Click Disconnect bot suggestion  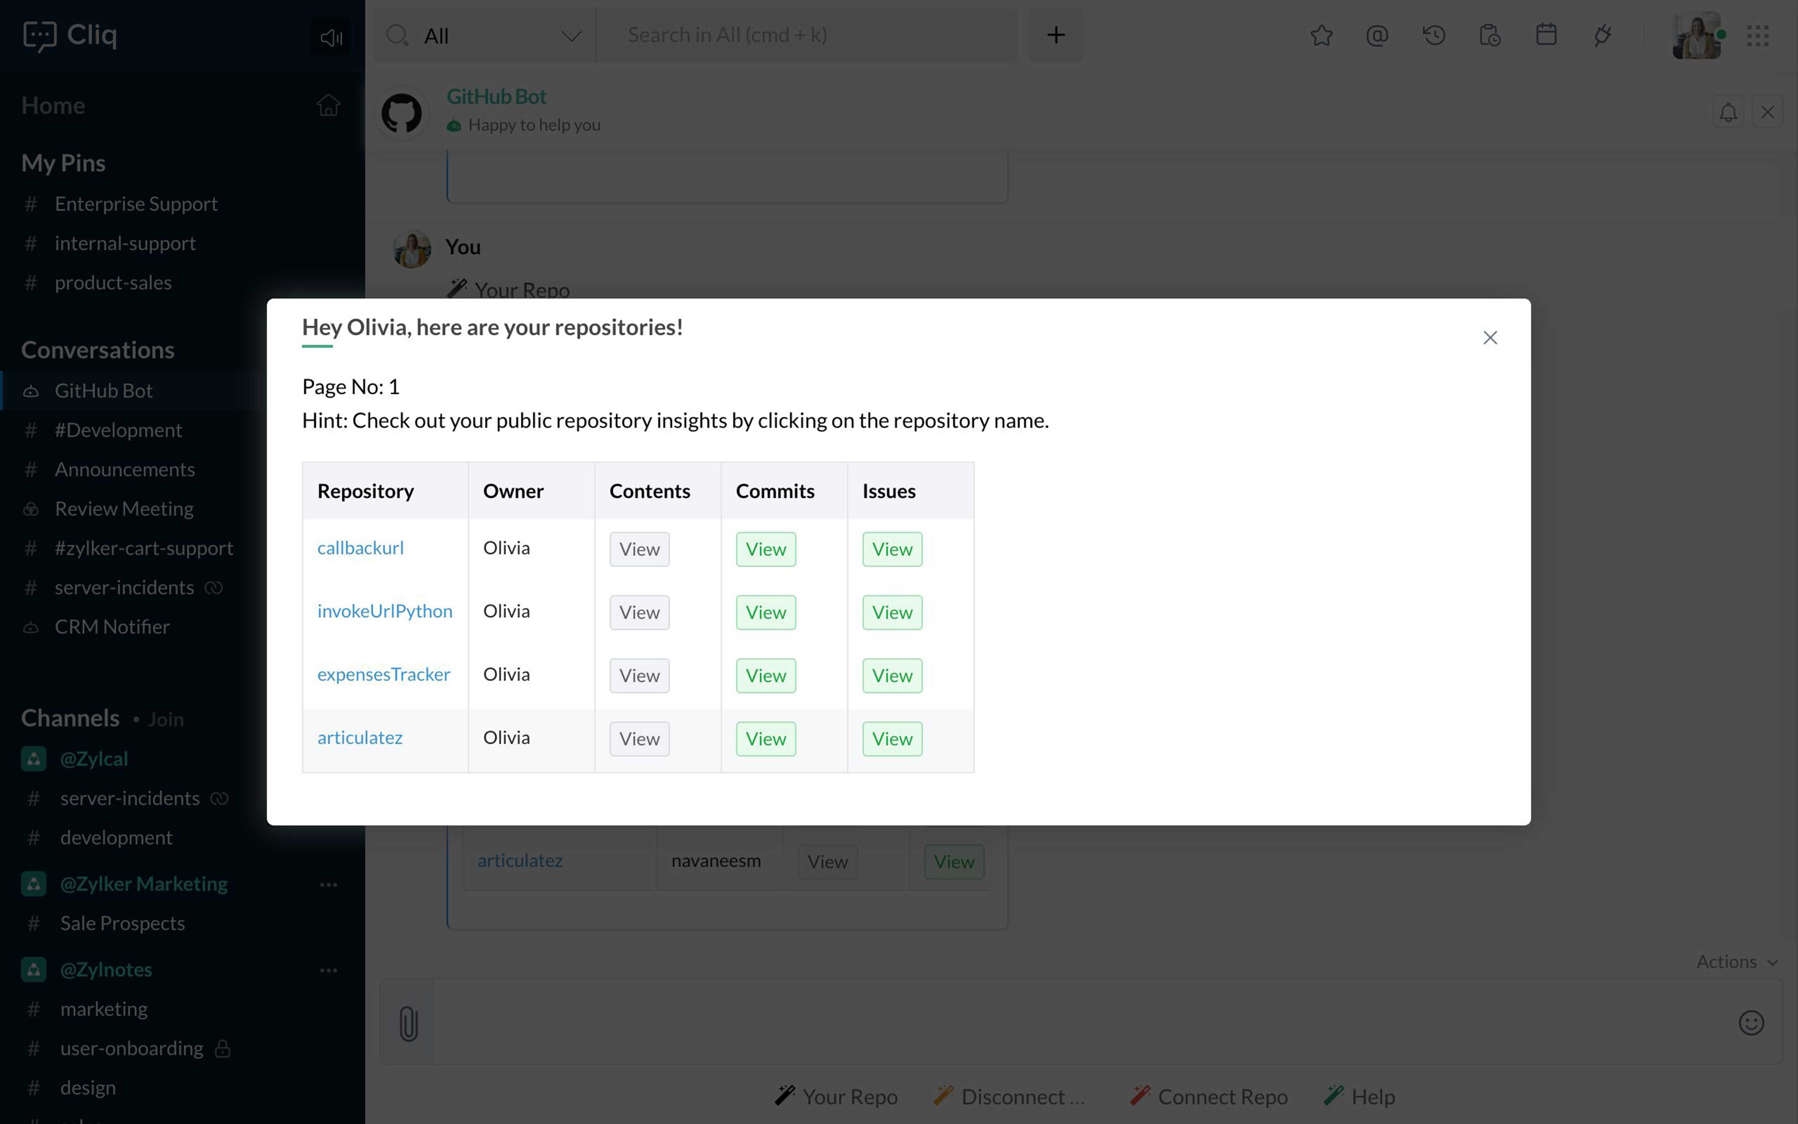click(1009, 1097)
